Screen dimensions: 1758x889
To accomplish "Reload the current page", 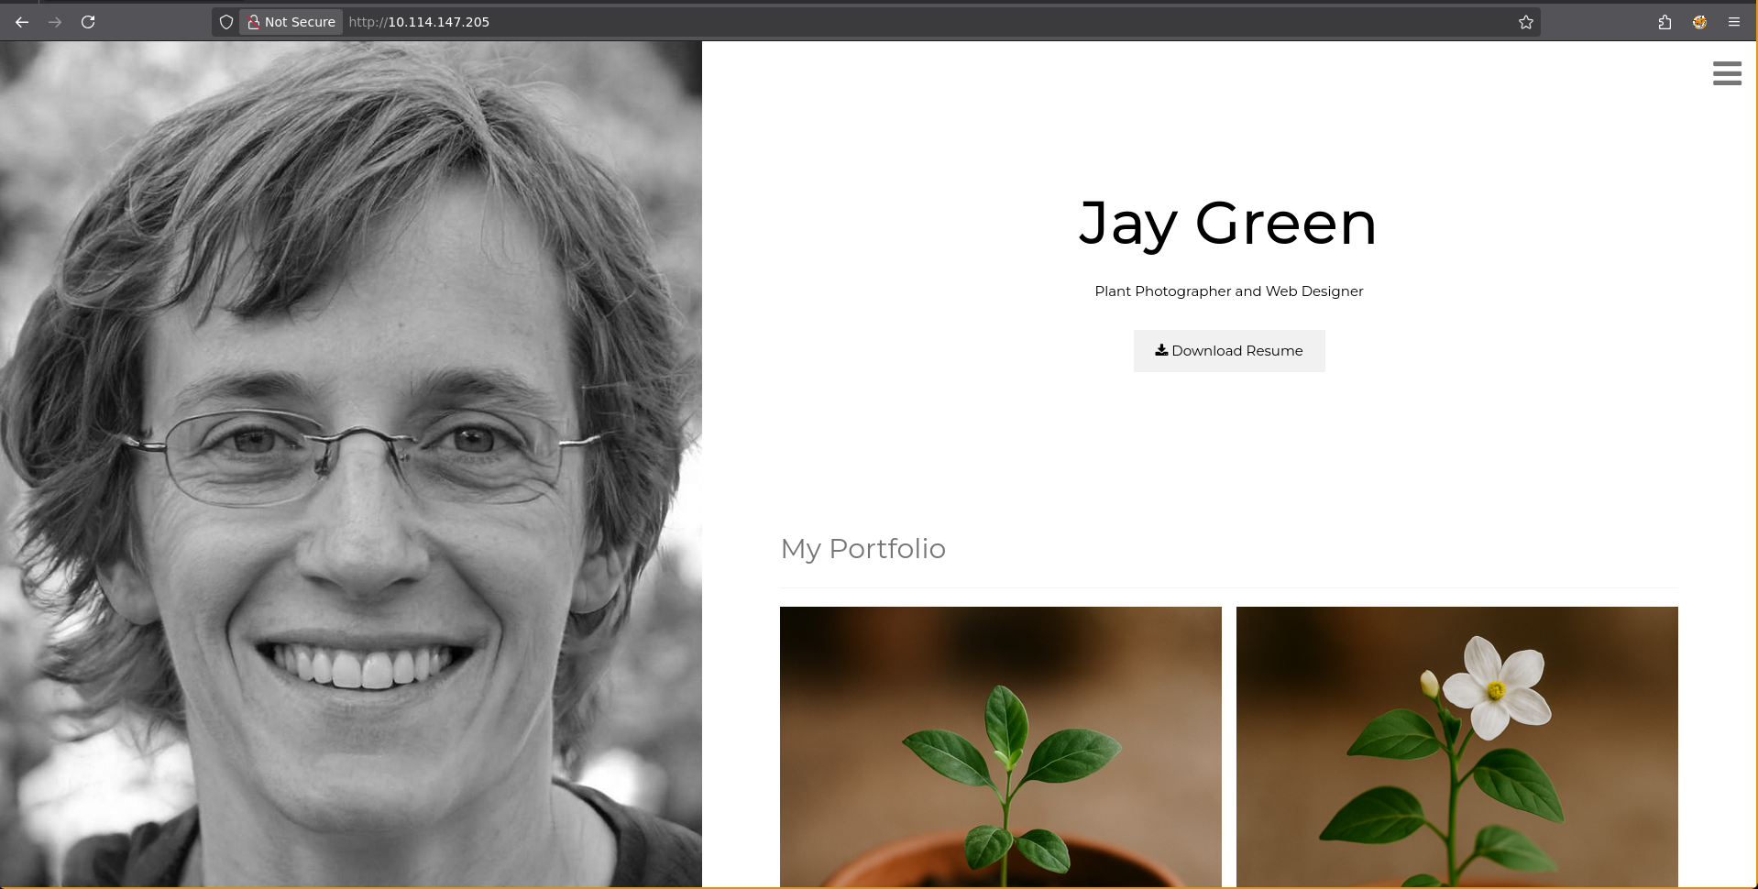I will tap(88, 22).
